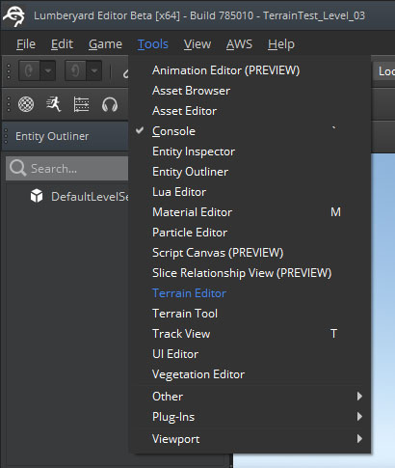Screen dimensions: 395x468
Task: Choose Slice Relationship View (PREVIEW) entry
Action: (x=250, y=273)
